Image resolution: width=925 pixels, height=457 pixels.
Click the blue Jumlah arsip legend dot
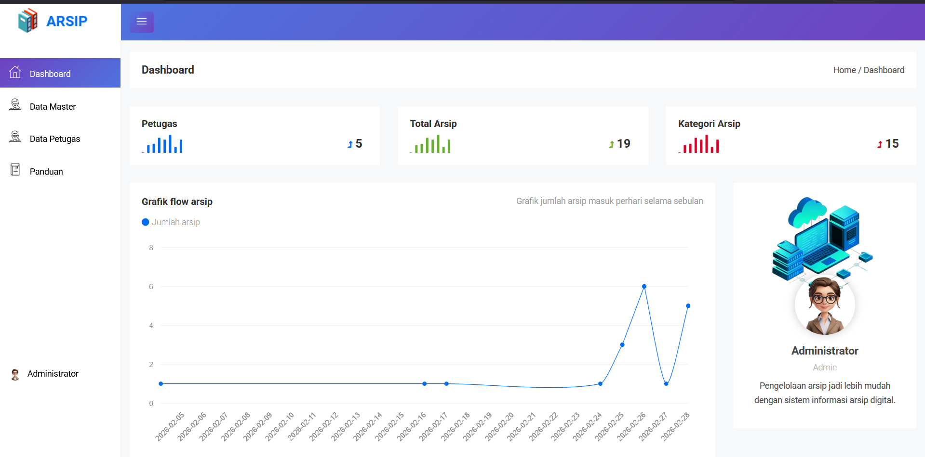(x=146, y=222)
